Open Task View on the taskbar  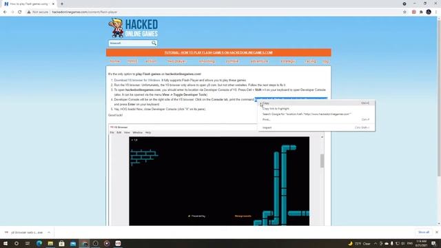pos(28,243)
